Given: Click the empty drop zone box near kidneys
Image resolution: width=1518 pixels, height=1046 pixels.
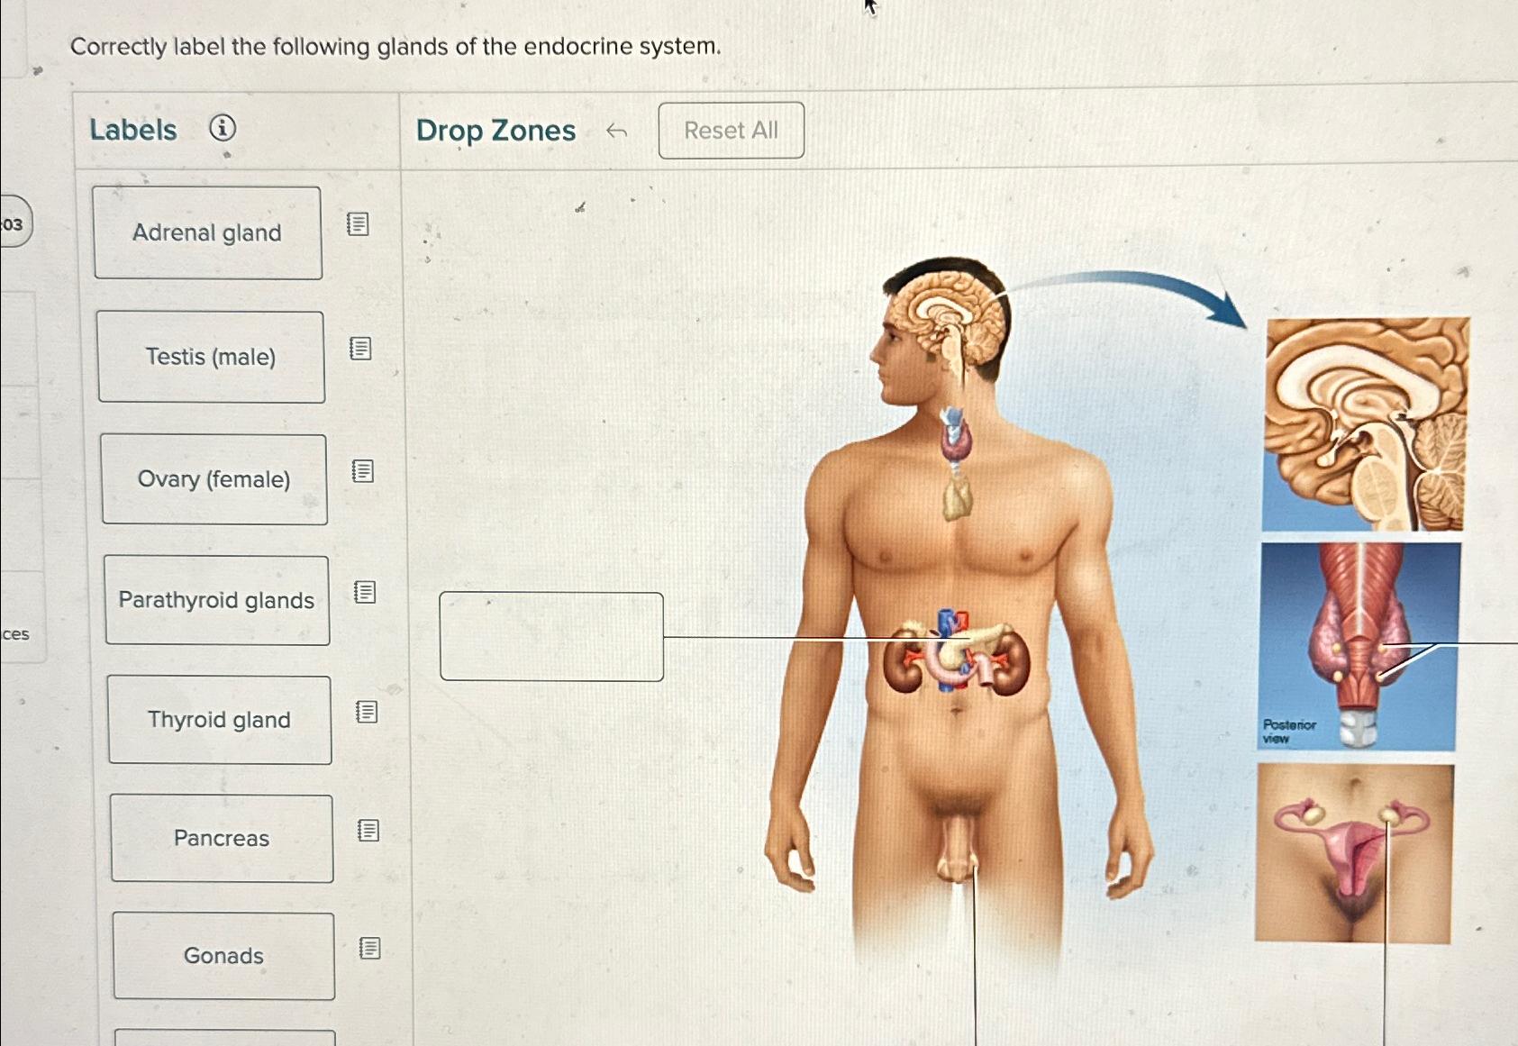Looking at the screenshot, I should (x=551, y=637).
